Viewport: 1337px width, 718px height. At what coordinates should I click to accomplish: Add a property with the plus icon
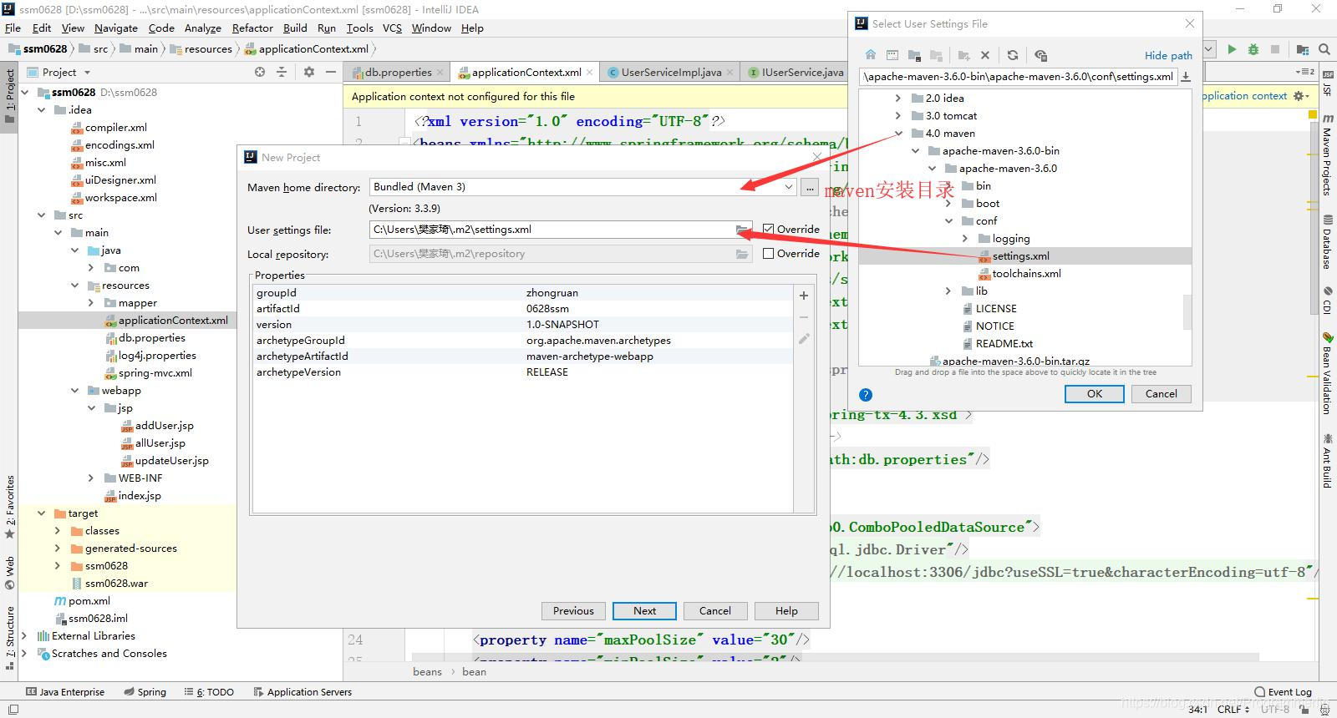804,295
